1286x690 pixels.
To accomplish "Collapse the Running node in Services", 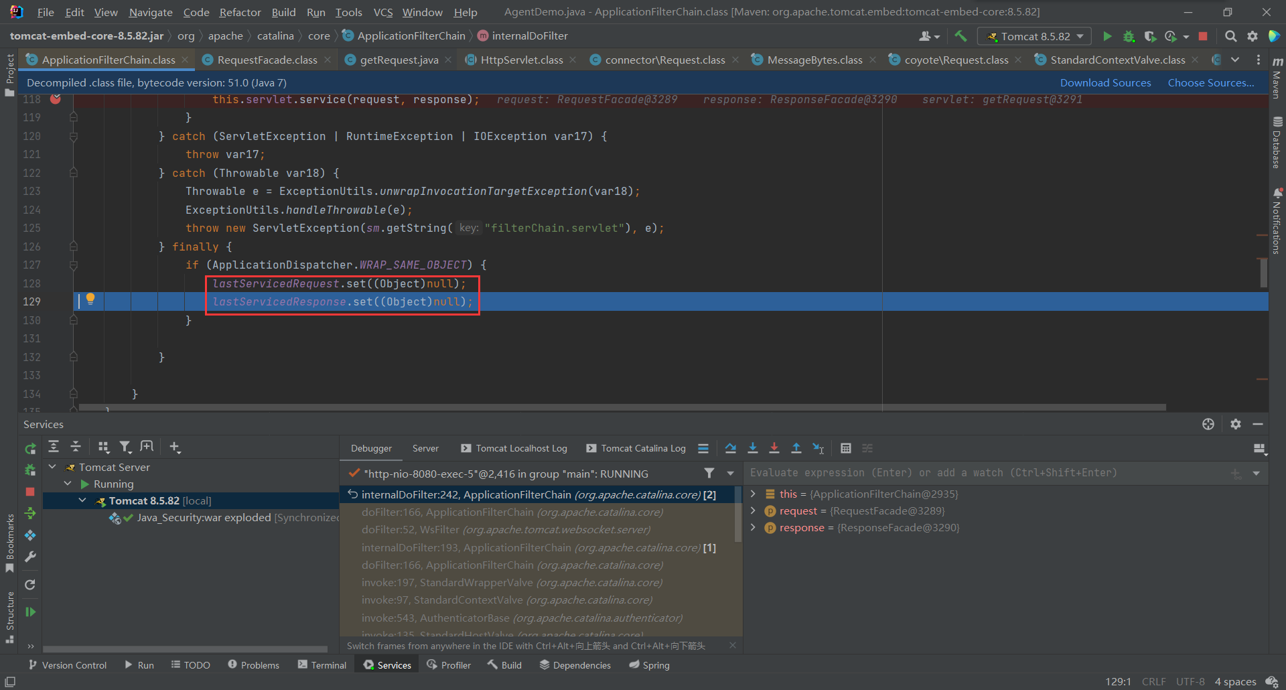I will pos(68,484).
